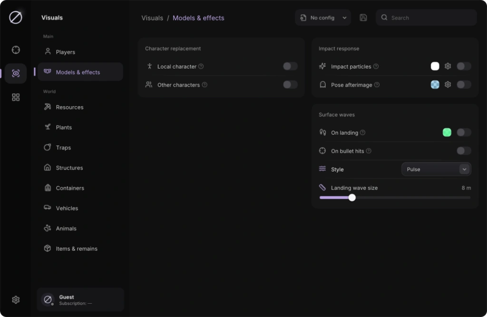Click the Visuals breadcrumb link
Screen dimensions: 487x317
[x=152, y=18]
